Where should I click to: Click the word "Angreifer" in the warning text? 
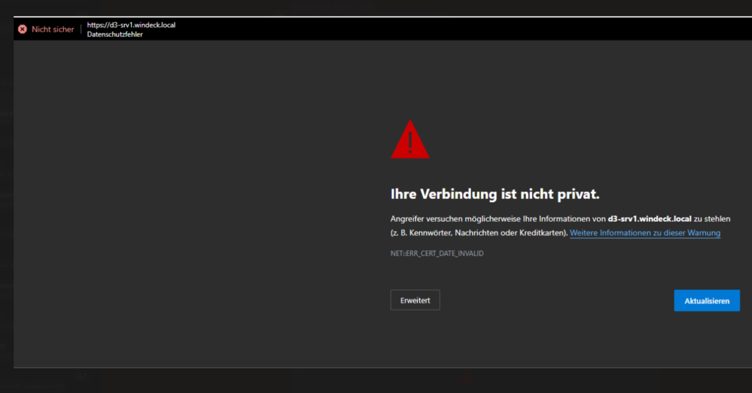point(407,219)
